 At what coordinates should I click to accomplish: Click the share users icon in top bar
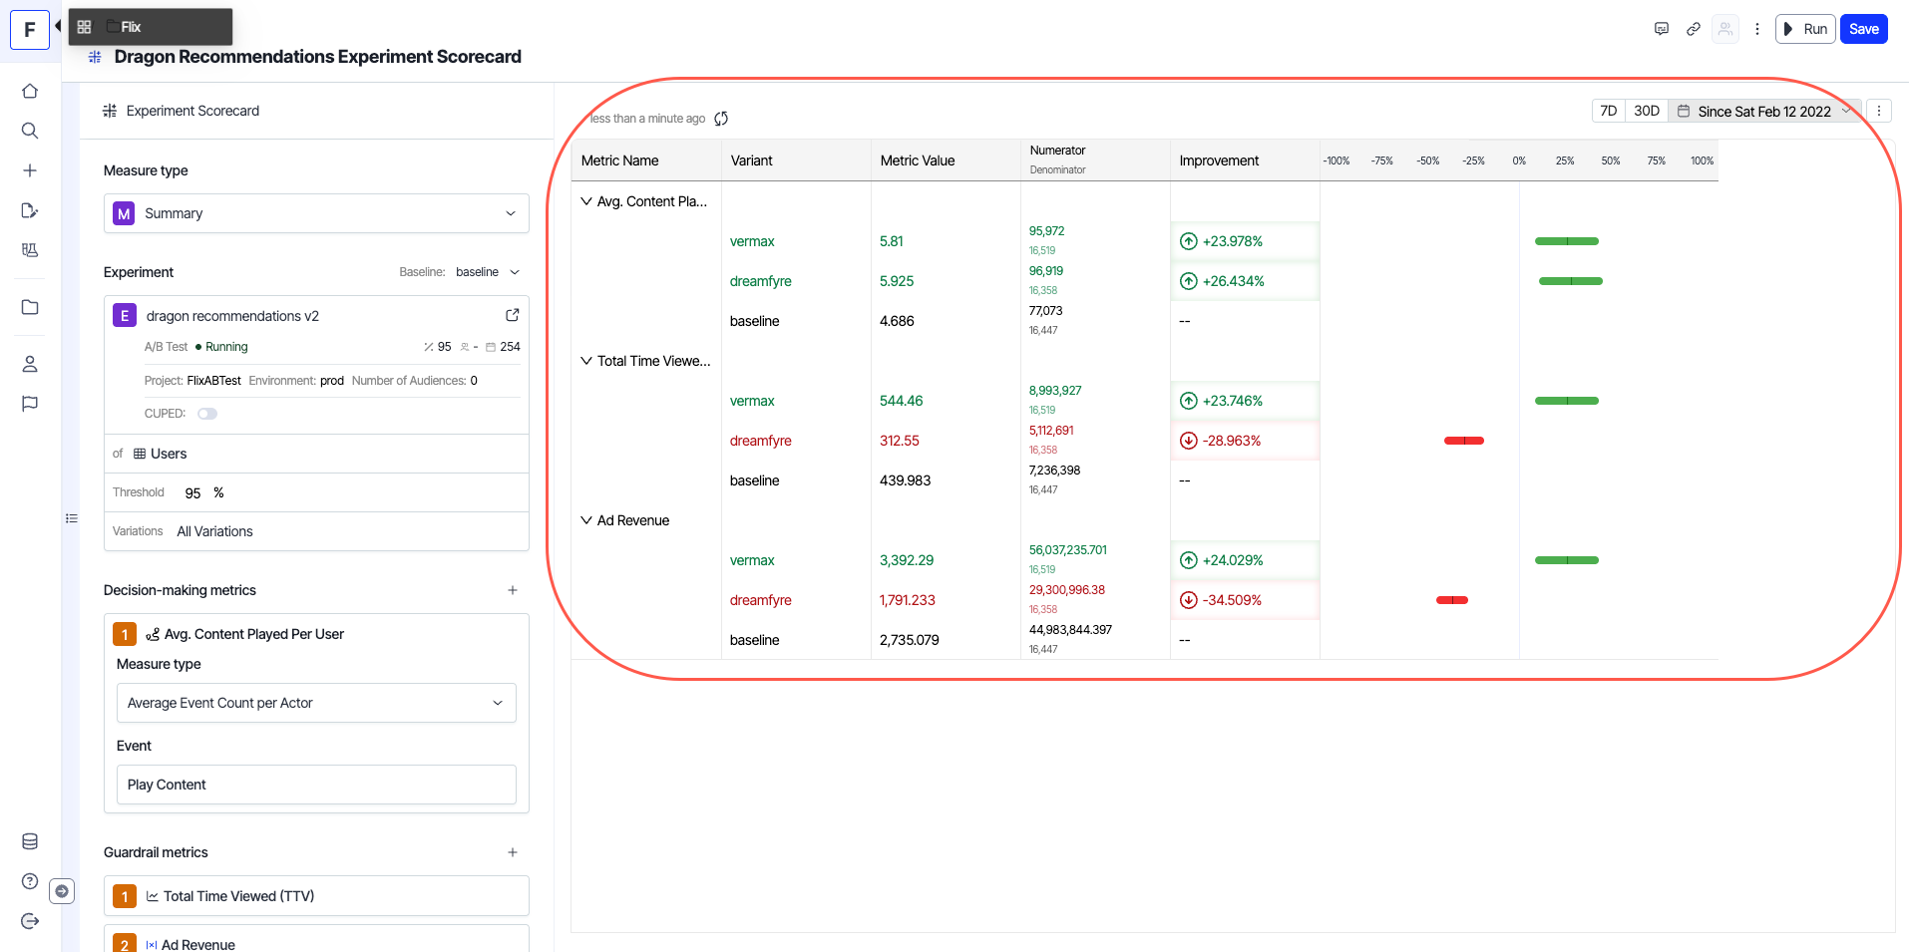pyautogui.click(x=1725, y=29)
